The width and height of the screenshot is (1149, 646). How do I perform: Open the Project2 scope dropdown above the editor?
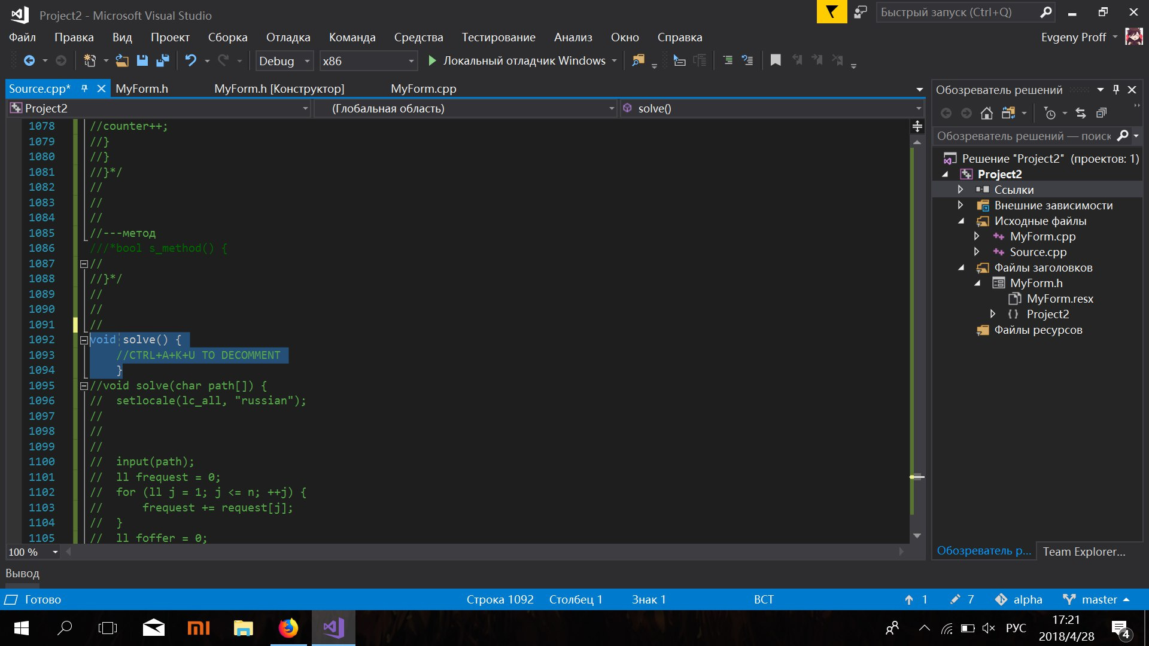[x=159, y=108]
